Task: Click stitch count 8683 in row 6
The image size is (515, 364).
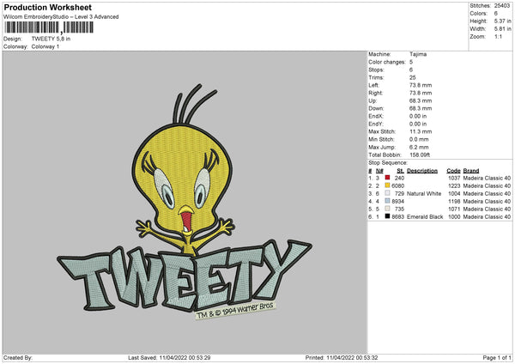Action: coord(397,217)
